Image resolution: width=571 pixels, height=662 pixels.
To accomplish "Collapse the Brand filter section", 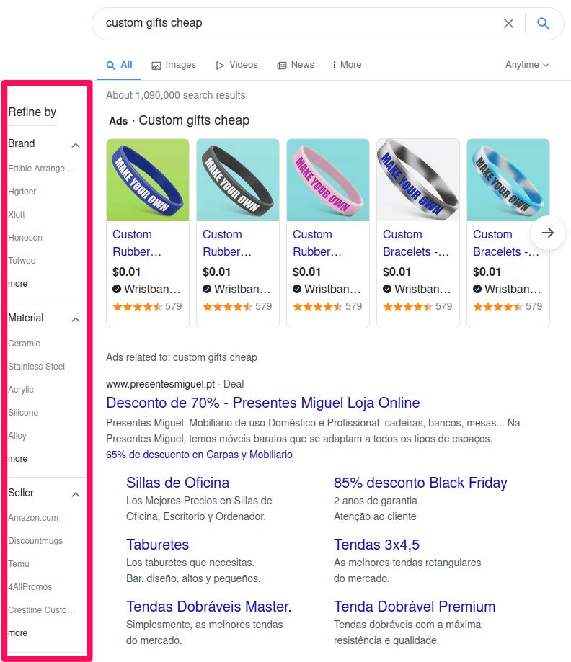I will 76,145.
